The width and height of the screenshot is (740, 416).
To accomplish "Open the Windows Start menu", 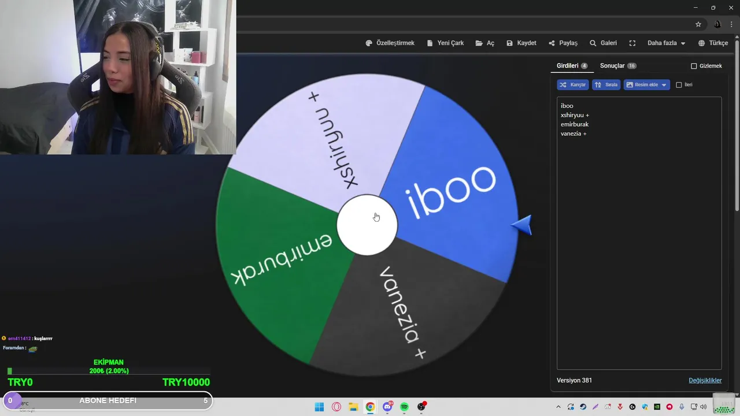I will (x=319, y=407).
